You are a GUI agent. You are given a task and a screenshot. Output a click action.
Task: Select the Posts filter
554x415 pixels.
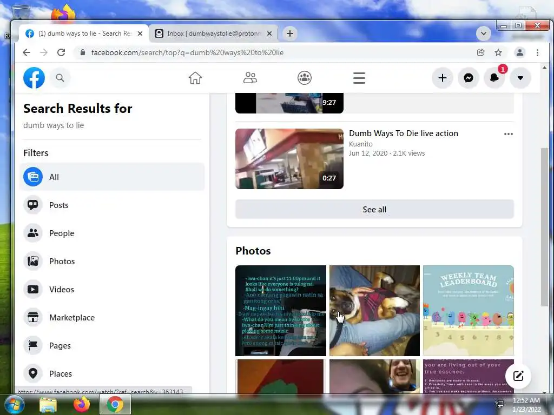click(112, 205)
